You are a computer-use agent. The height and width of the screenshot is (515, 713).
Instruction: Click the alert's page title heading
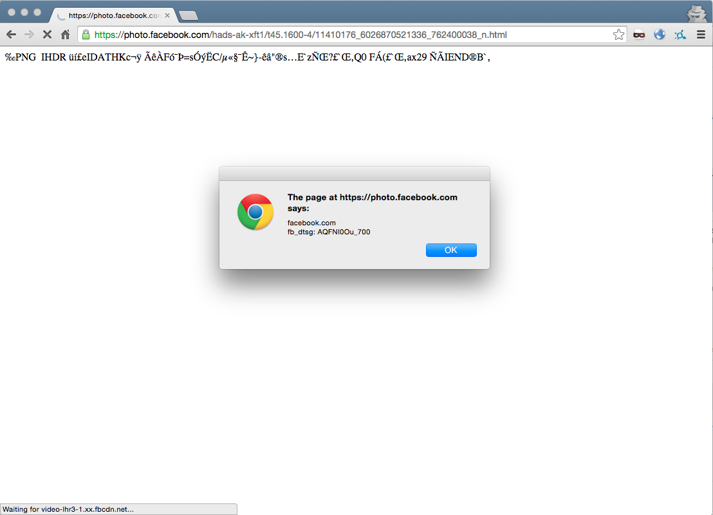coord(373,203)
